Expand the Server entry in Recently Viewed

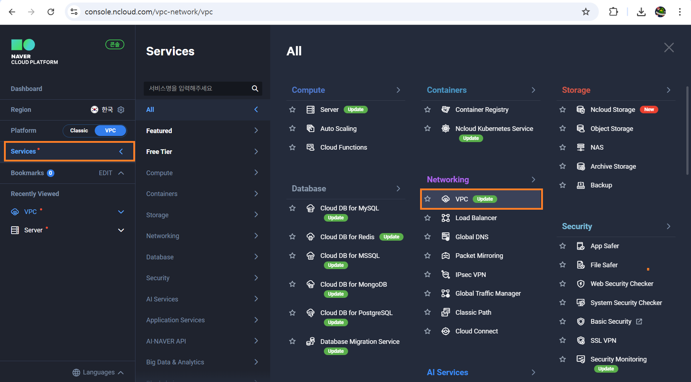point(121,230)
